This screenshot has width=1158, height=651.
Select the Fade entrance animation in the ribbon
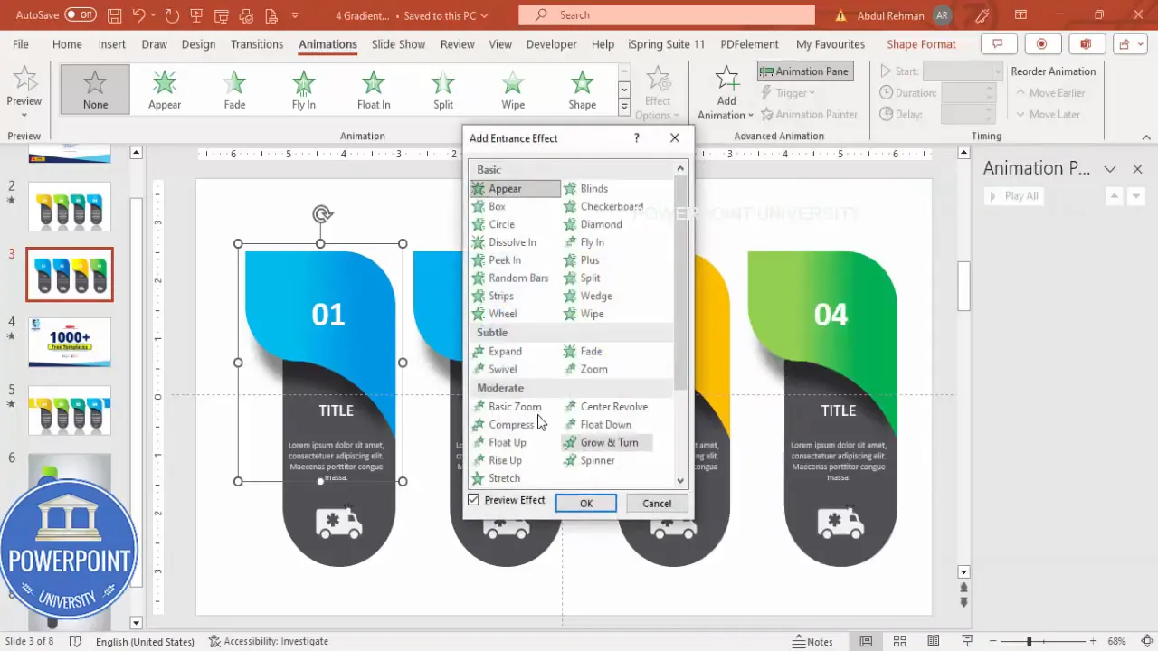click(x=234, y=86)
